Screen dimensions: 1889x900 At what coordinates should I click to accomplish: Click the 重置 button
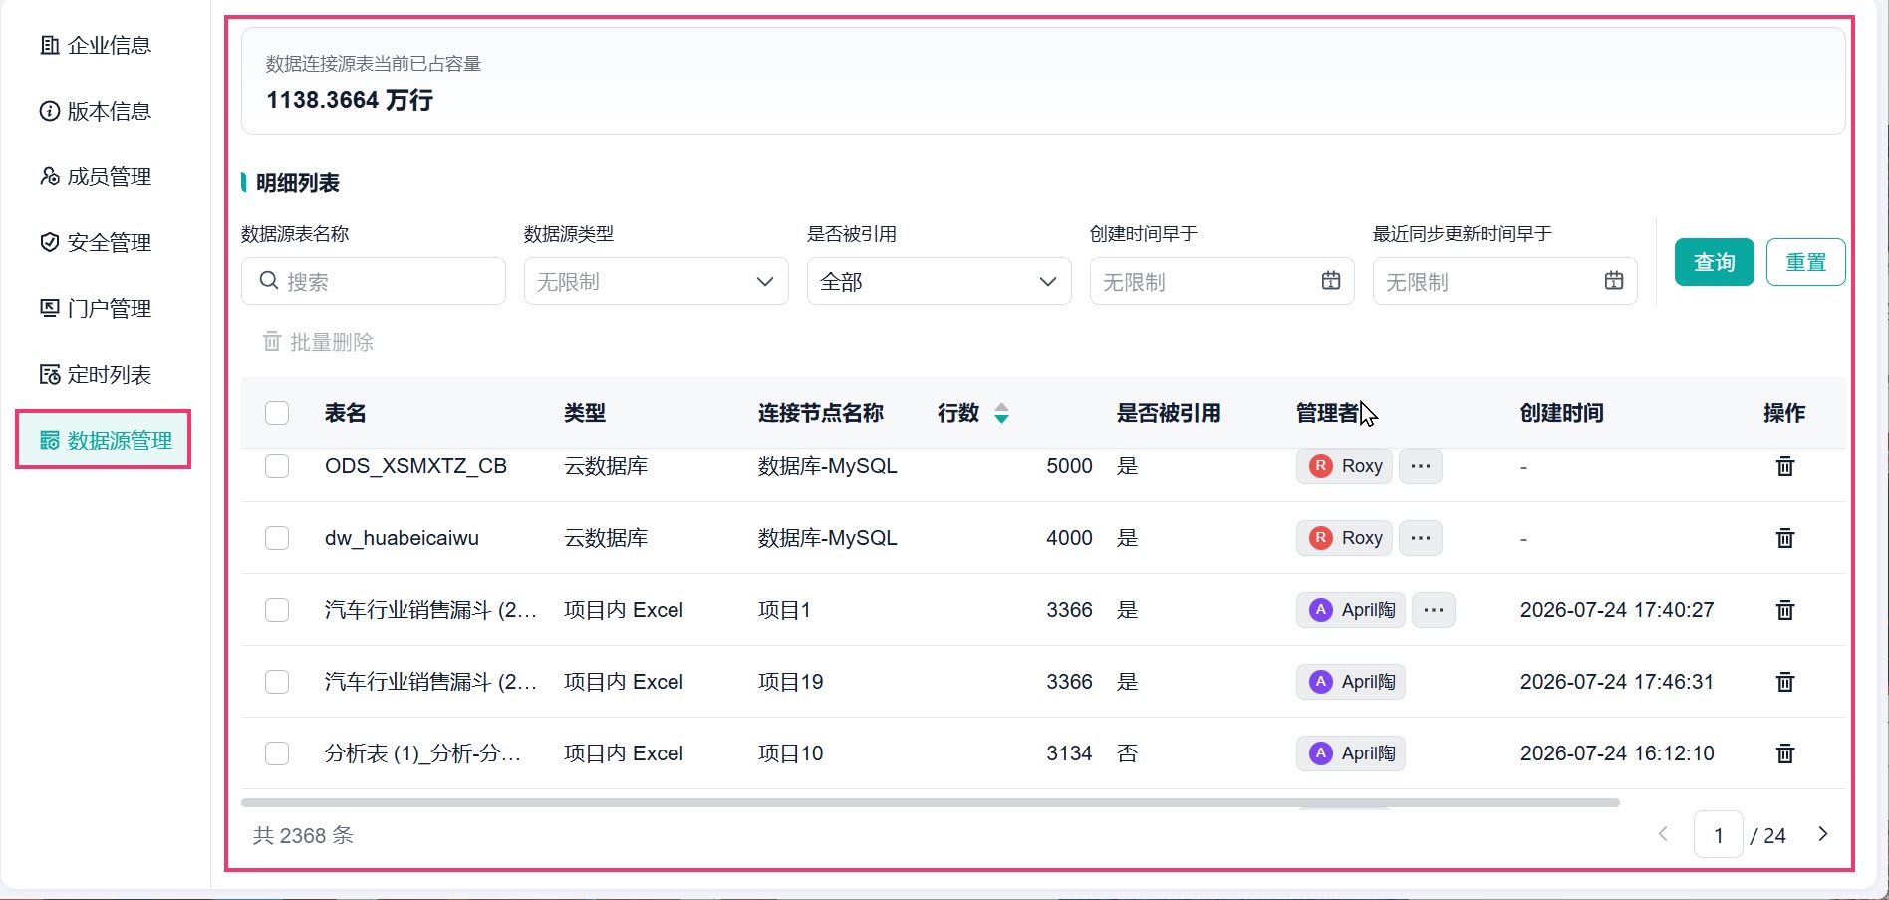(x=1805, y=262)
